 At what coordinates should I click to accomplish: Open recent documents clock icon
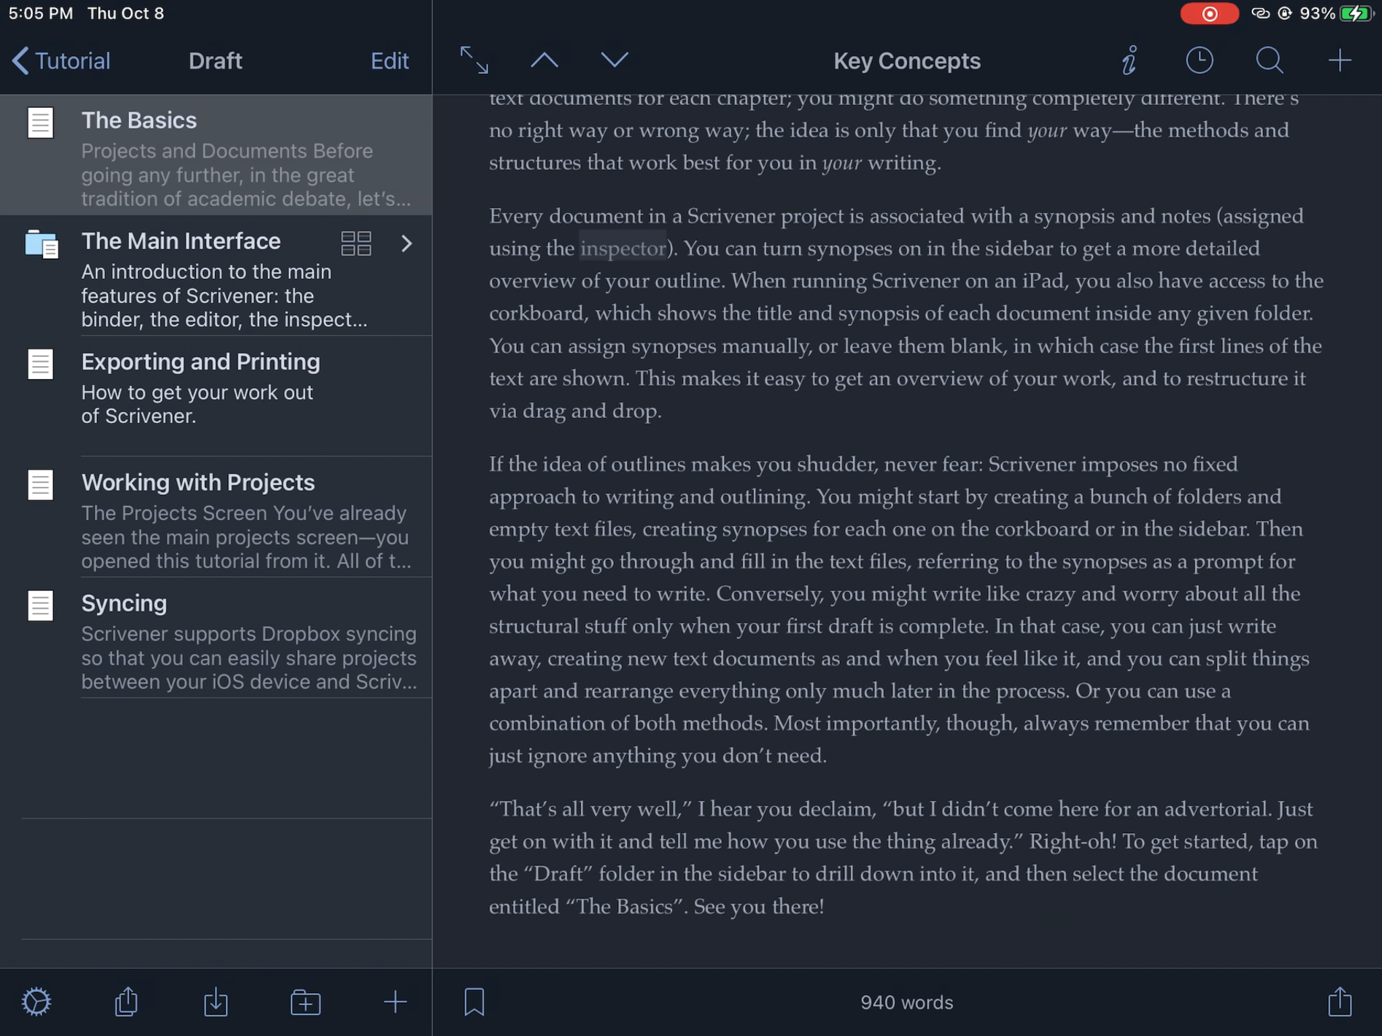coord(1199,60)
